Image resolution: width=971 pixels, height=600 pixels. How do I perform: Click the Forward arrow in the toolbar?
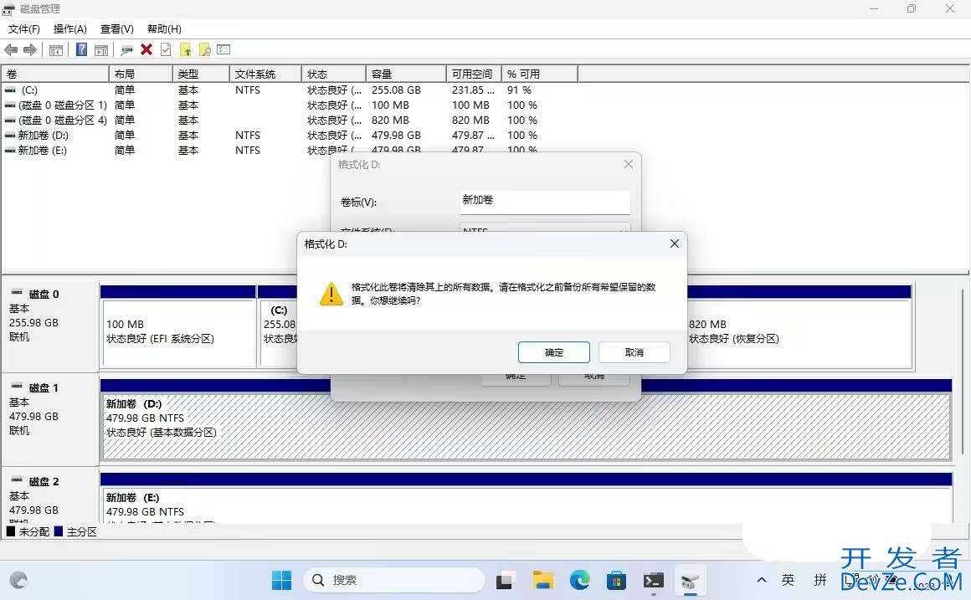(30, 49)
